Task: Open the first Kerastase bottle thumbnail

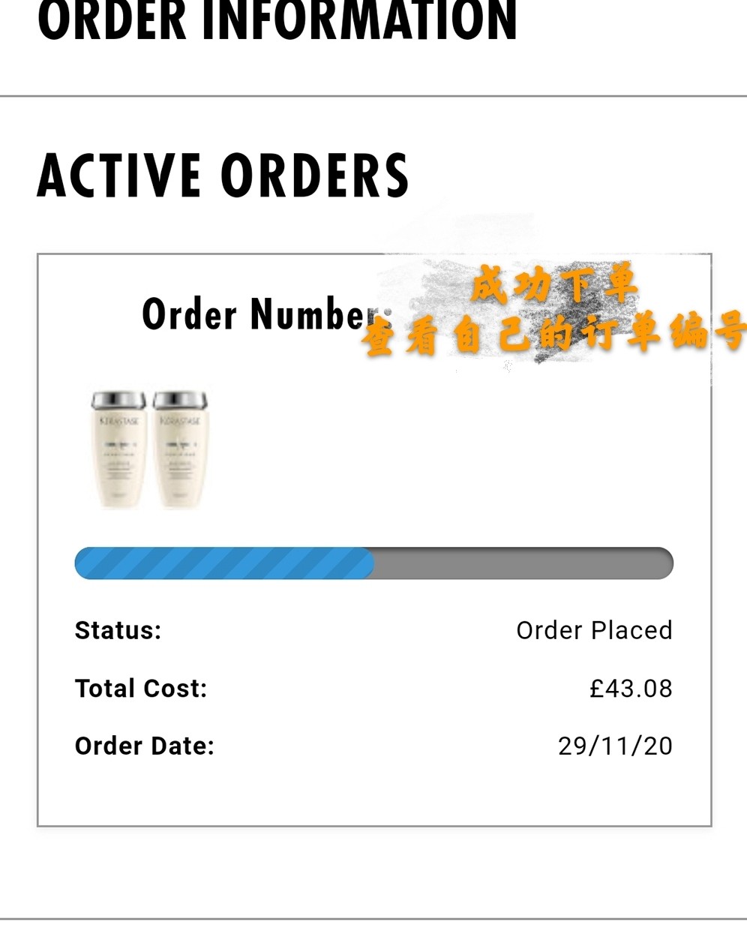Action: coord(118,449)
